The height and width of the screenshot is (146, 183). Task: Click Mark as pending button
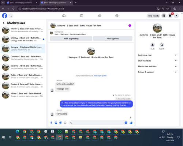point(71,38)
